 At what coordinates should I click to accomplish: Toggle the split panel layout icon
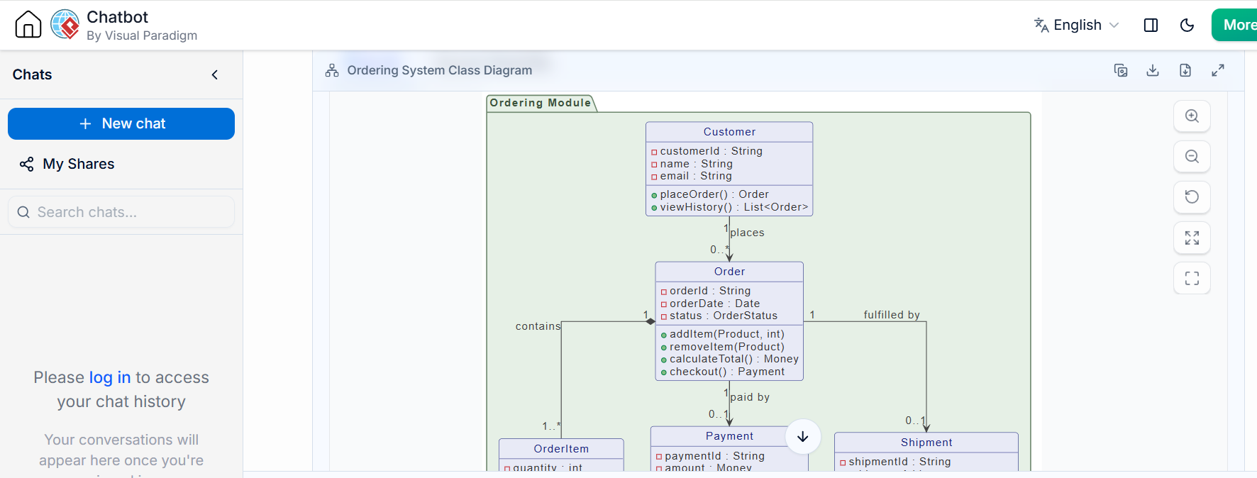1151,25
